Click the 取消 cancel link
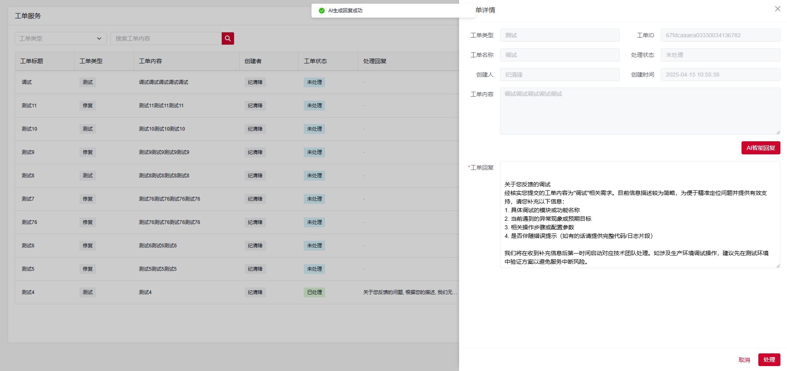The height and width of the screenshot is (371, 787). pos(744,360)
